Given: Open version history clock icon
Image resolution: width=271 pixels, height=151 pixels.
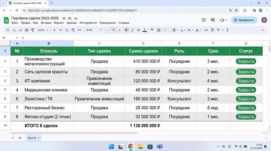Looking at the screenshot, I should tap(204, 20).
